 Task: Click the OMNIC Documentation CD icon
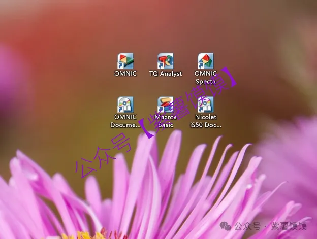pos(125,105)
